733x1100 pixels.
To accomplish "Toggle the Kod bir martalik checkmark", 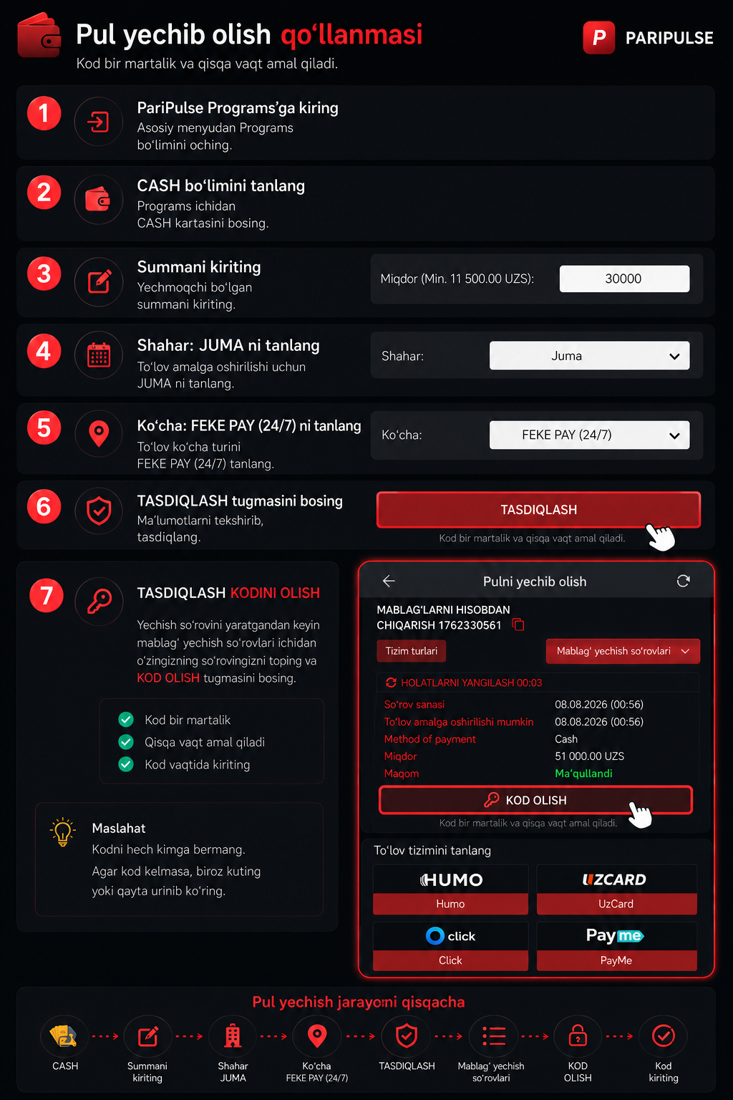I will [126, 720].
